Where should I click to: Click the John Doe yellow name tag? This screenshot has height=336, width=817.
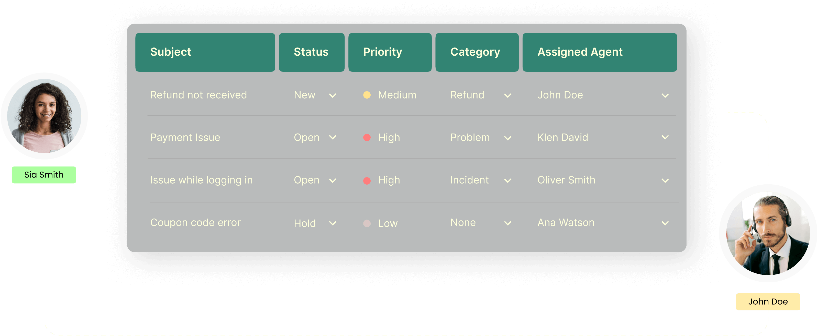[768, 302]
